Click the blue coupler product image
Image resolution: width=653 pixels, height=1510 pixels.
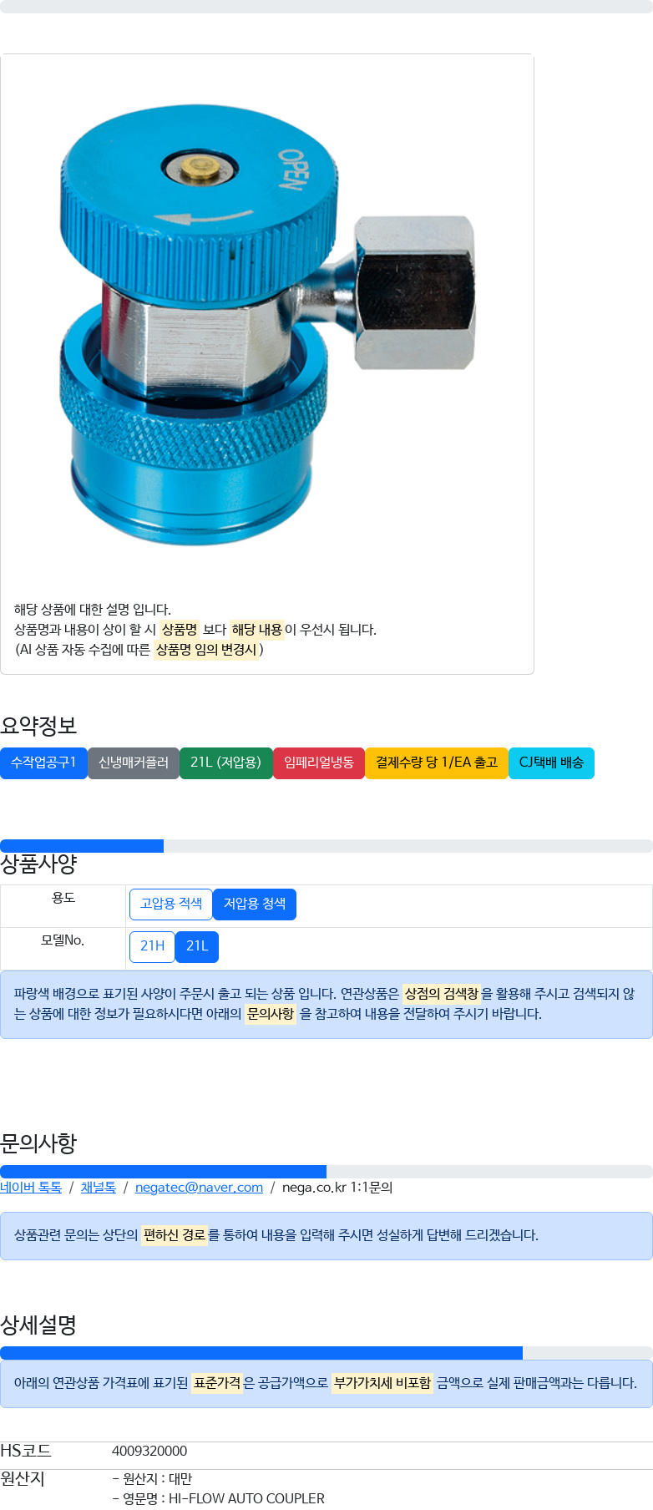point(267,323)
